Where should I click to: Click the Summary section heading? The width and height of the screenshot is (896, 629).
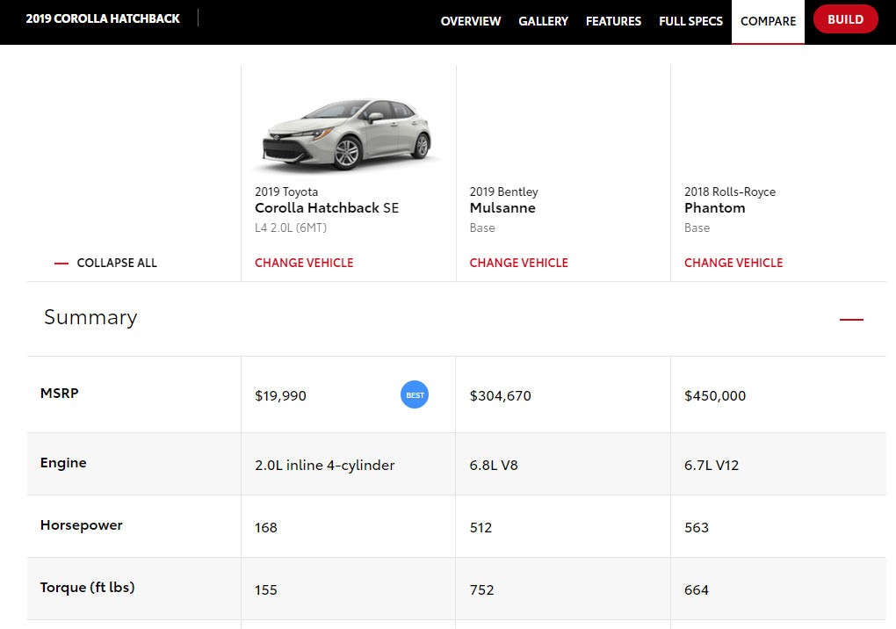pos(90,317)
